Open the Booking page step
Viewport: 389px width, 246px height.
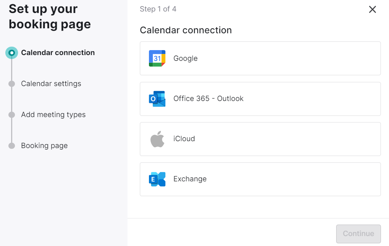coord(44,145)
